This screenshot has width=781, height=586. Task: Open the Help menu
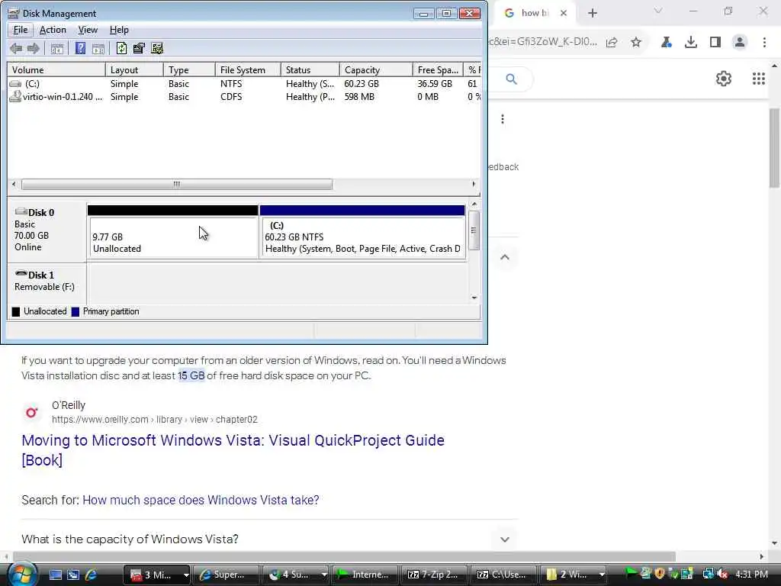tap(119, 30)
